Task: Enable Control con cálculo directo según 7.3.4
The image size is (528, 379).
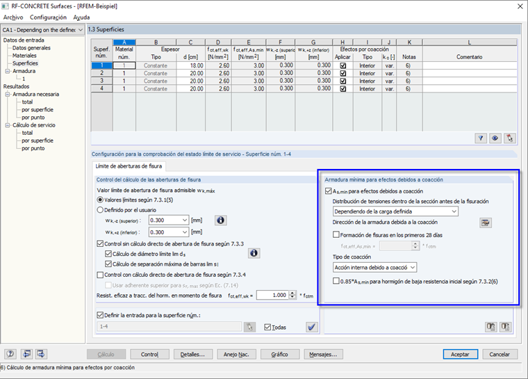Action: coord(100,275)
